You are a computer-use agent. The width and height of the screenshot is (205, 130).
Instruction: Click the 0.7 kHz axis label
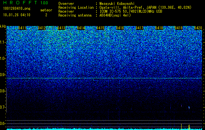coord(3,107)
